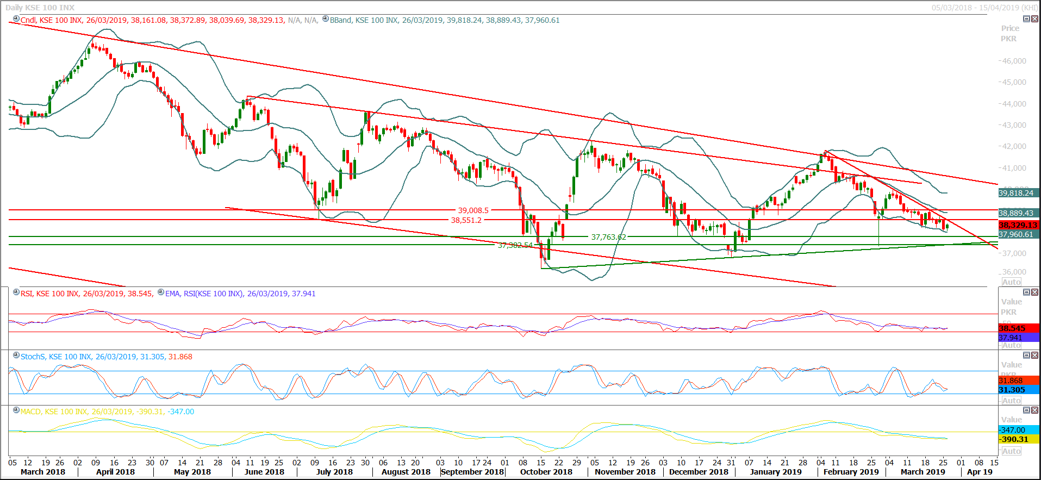Click the May 2018 label on time axis
Screen dimensions: 1041x480
[x=192, y=472]
